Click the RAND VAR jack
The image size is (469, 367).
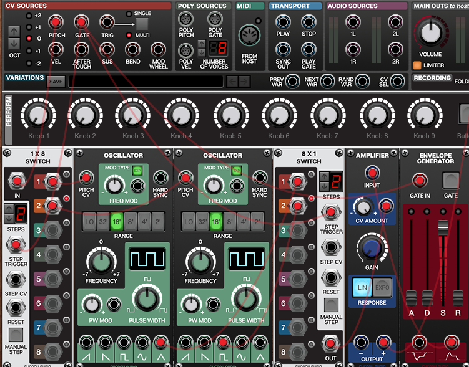coord(362,81)
